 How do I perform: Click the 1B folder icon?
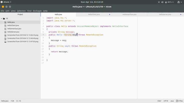4,19
